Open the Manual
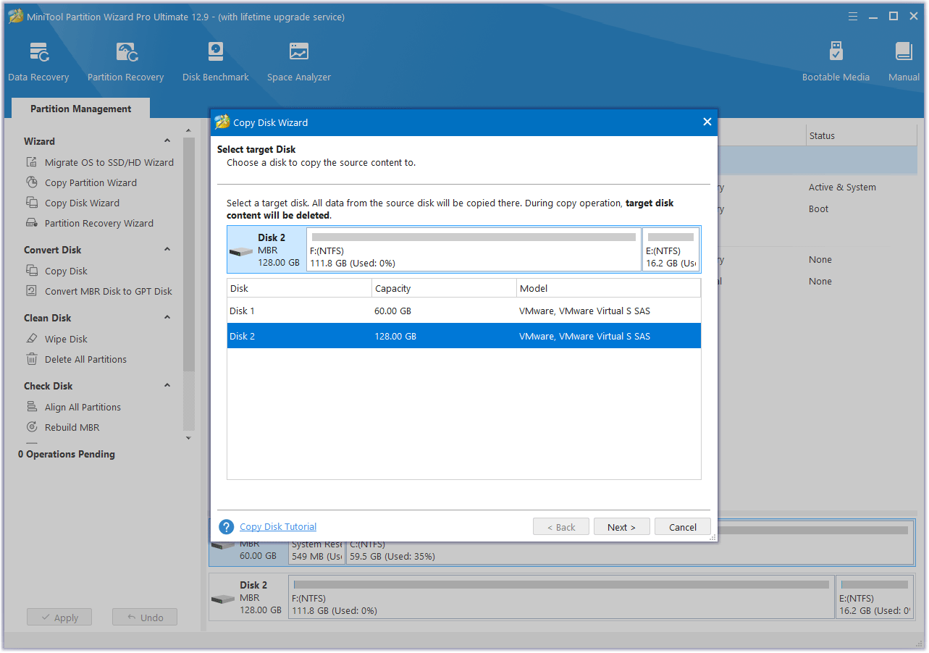 (904, 62)
